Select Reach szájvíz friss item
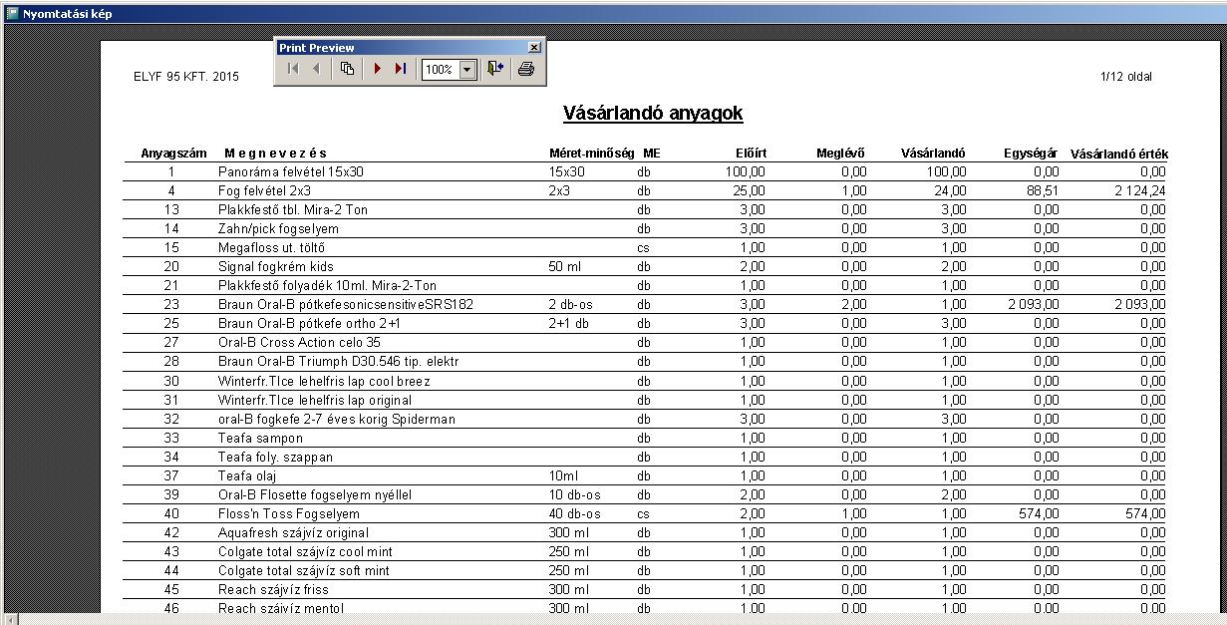The width and height of the screenshot is (1227, 625). (272, 589)
